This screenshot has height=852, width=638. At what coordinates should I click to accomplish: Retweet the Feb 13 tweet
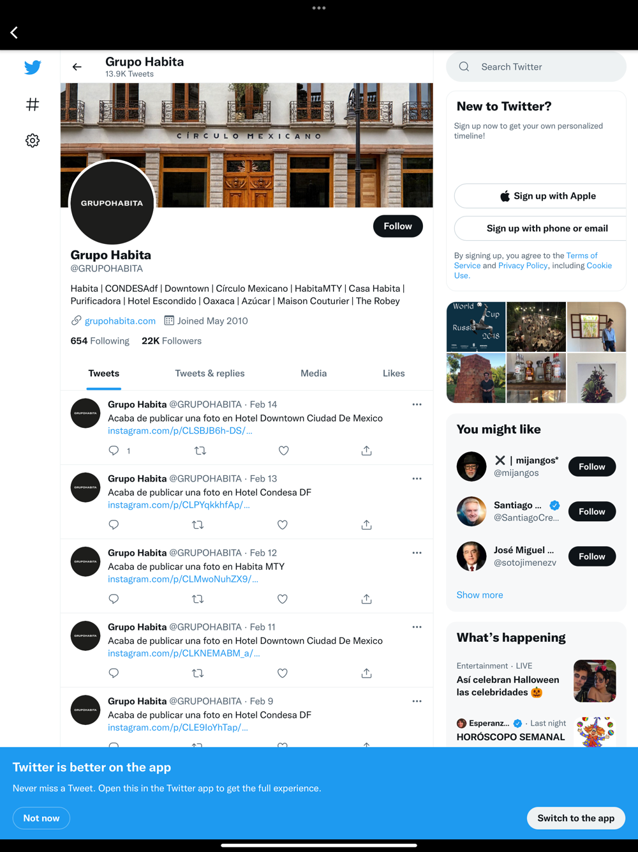[198, 525]
